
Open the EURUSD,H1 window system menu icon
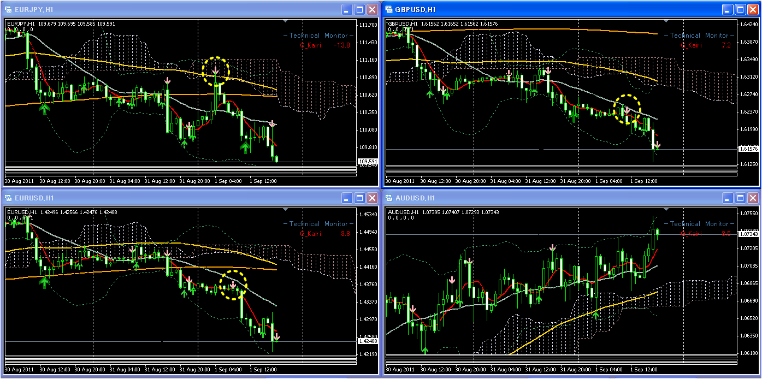[x=8, y=198]
